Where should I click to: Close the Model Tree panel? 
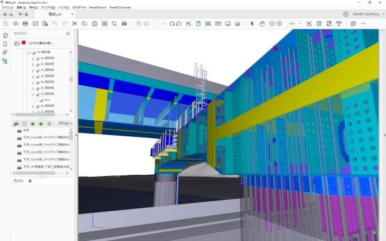[68, 33]
